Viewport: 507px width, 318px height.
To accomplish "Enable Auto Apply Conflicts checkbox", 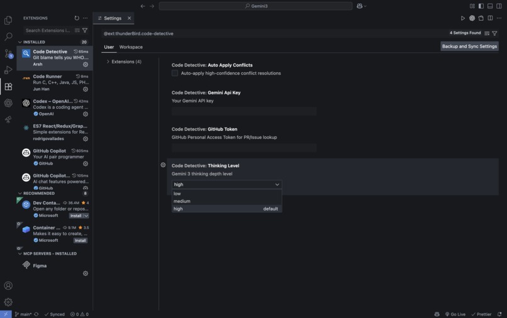I will point(175,74).
